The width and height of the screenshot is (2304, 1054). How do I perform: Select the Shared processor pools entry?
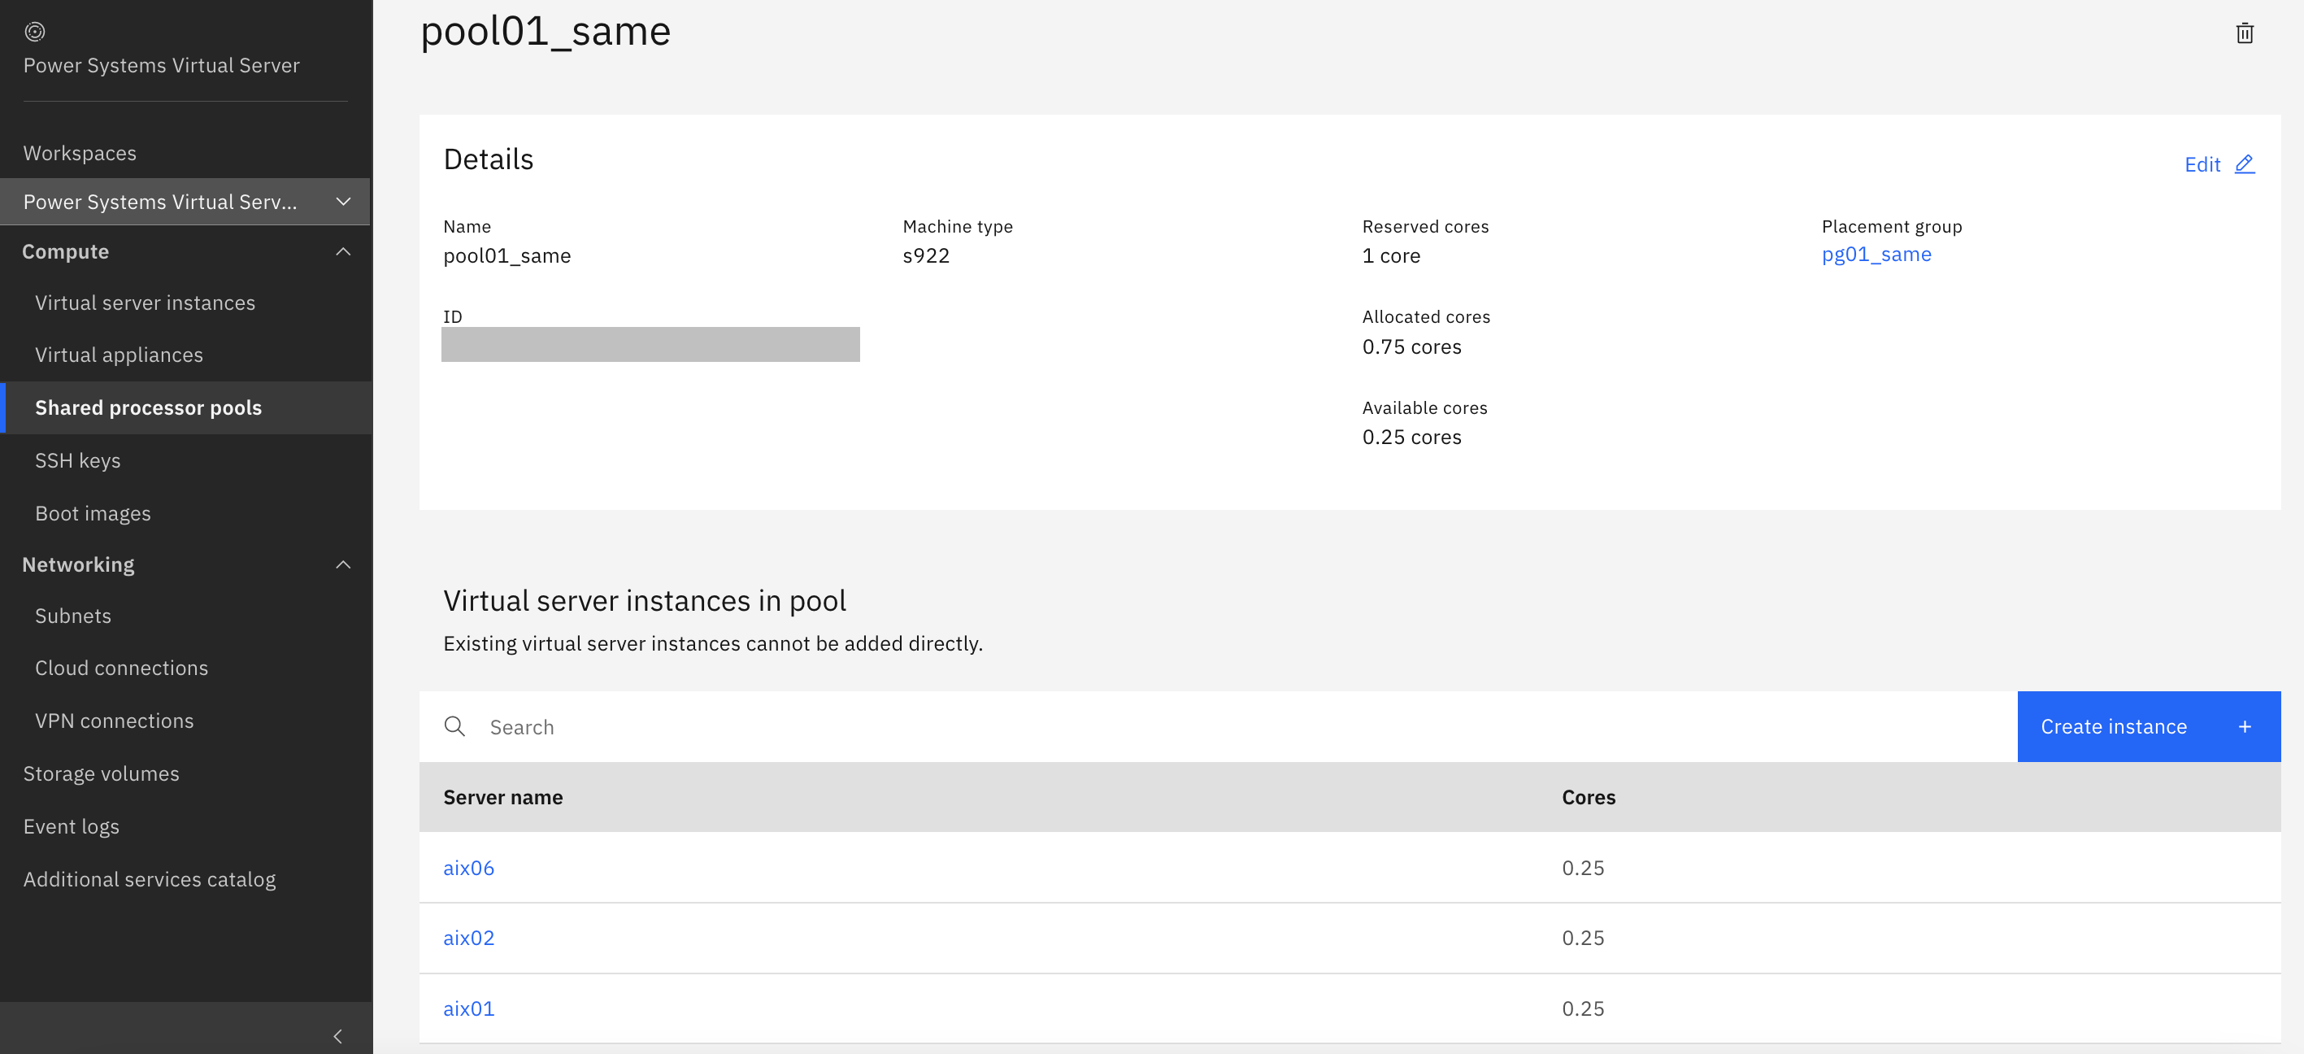click(149, 407)
